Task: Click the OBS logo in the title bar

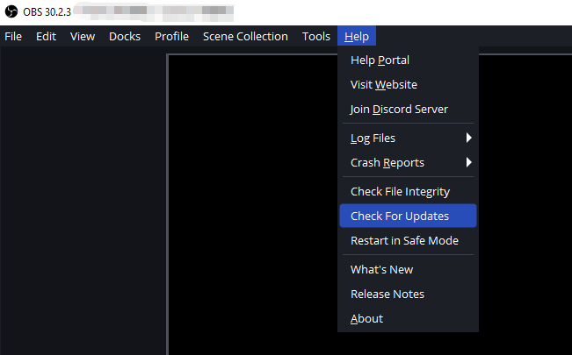Action: pos(11,11)
